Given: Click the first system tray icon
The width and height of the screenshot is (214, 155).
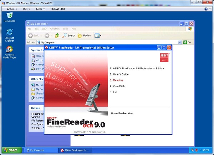Looking at the screenshot, I should (193, 150).
